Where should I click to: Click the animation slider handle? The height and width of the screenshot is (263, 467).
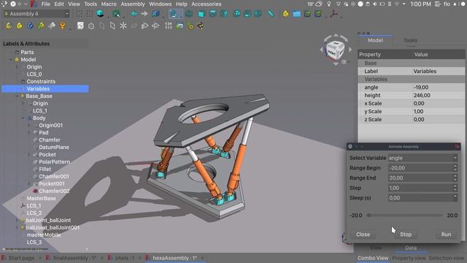coord(368,215)
